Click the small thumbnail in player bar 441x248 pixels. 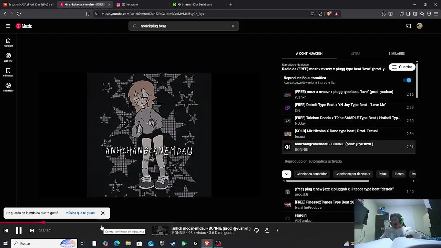(160, 230)
